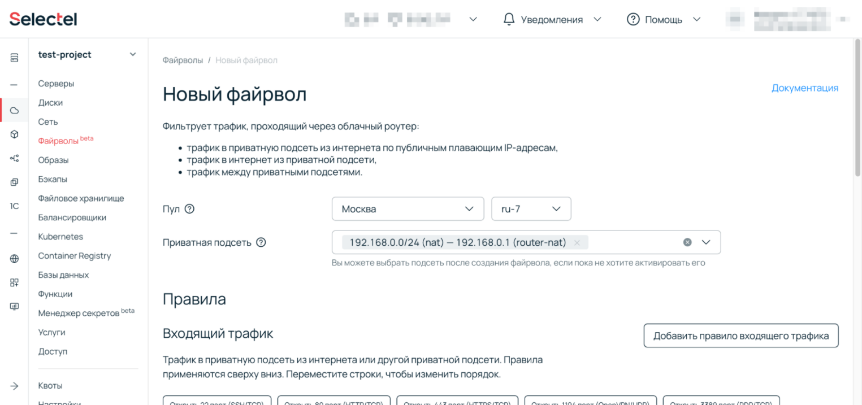Image resolution: width=862 pixels, height=405 pixels.
Task: Open the Москва pool dropdown
Action: coord(408,208)
